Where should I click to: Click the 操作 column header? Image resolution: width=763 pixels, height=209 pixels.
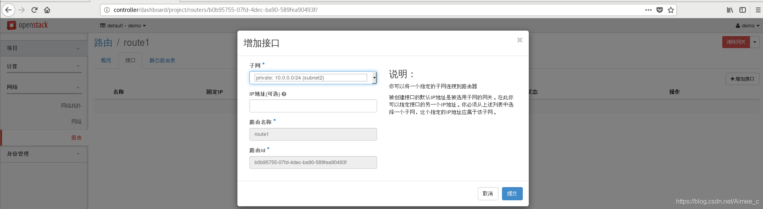pyautogui.click(x=674, y=92)
